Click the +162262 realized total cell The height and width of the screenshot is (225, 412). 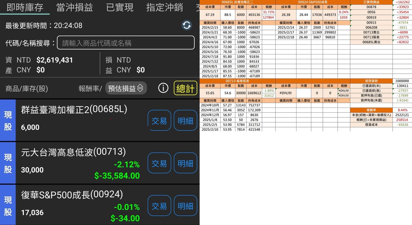[x=402, y=2]
